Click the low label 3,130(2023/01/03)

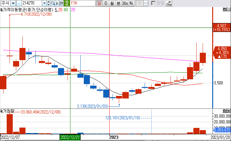tap(92, 106)
